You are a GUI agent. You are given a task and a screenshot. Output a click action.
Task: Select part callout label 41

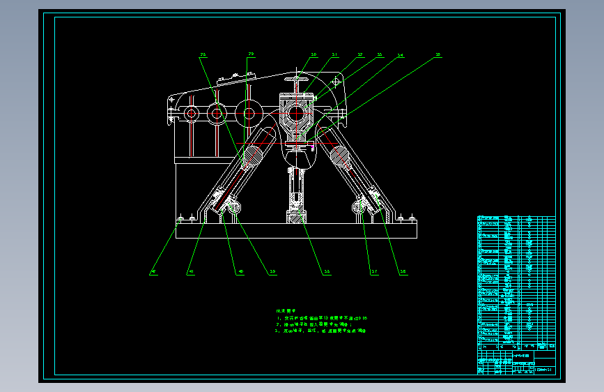click(192, 271)
